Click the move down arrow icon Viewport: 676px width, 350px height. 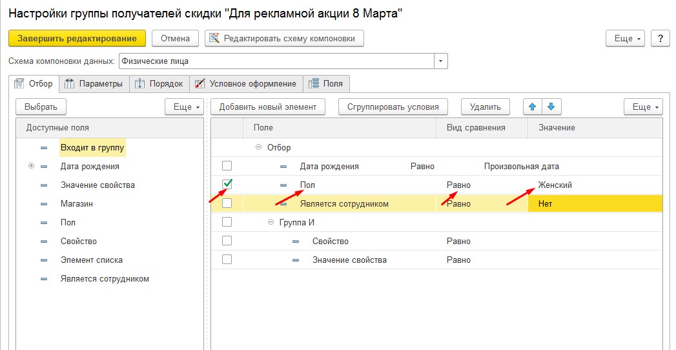(551, 107)
